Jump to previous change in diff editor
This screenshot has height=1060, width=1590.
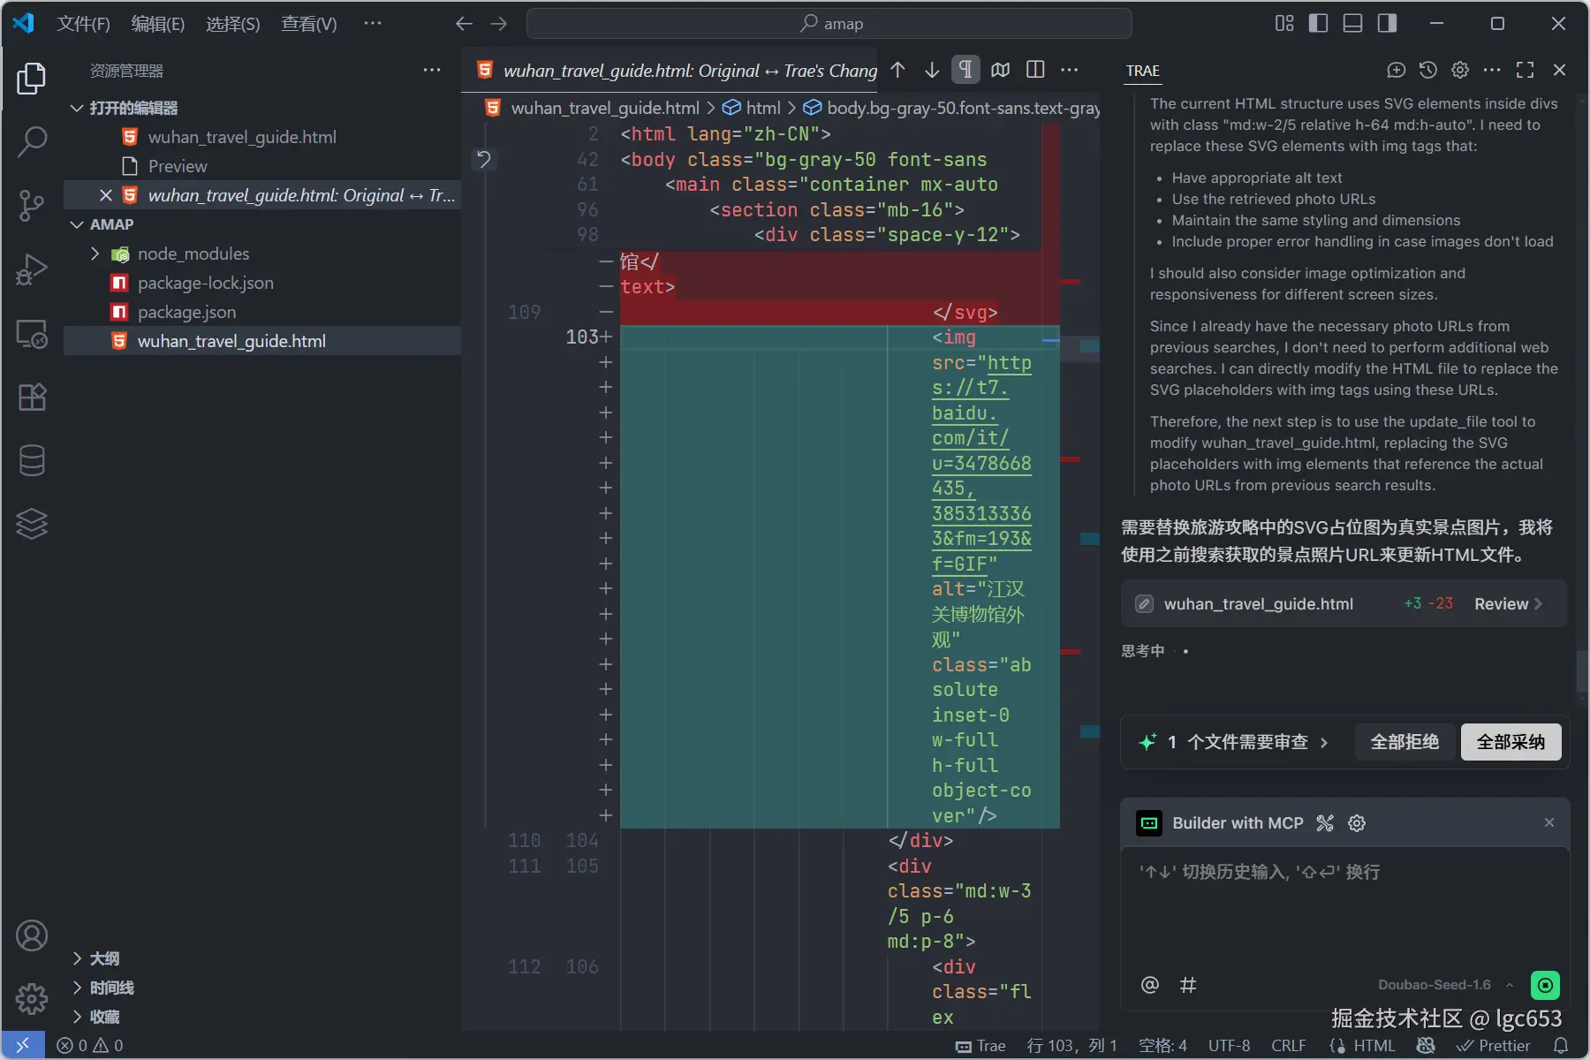coord(897,70)
